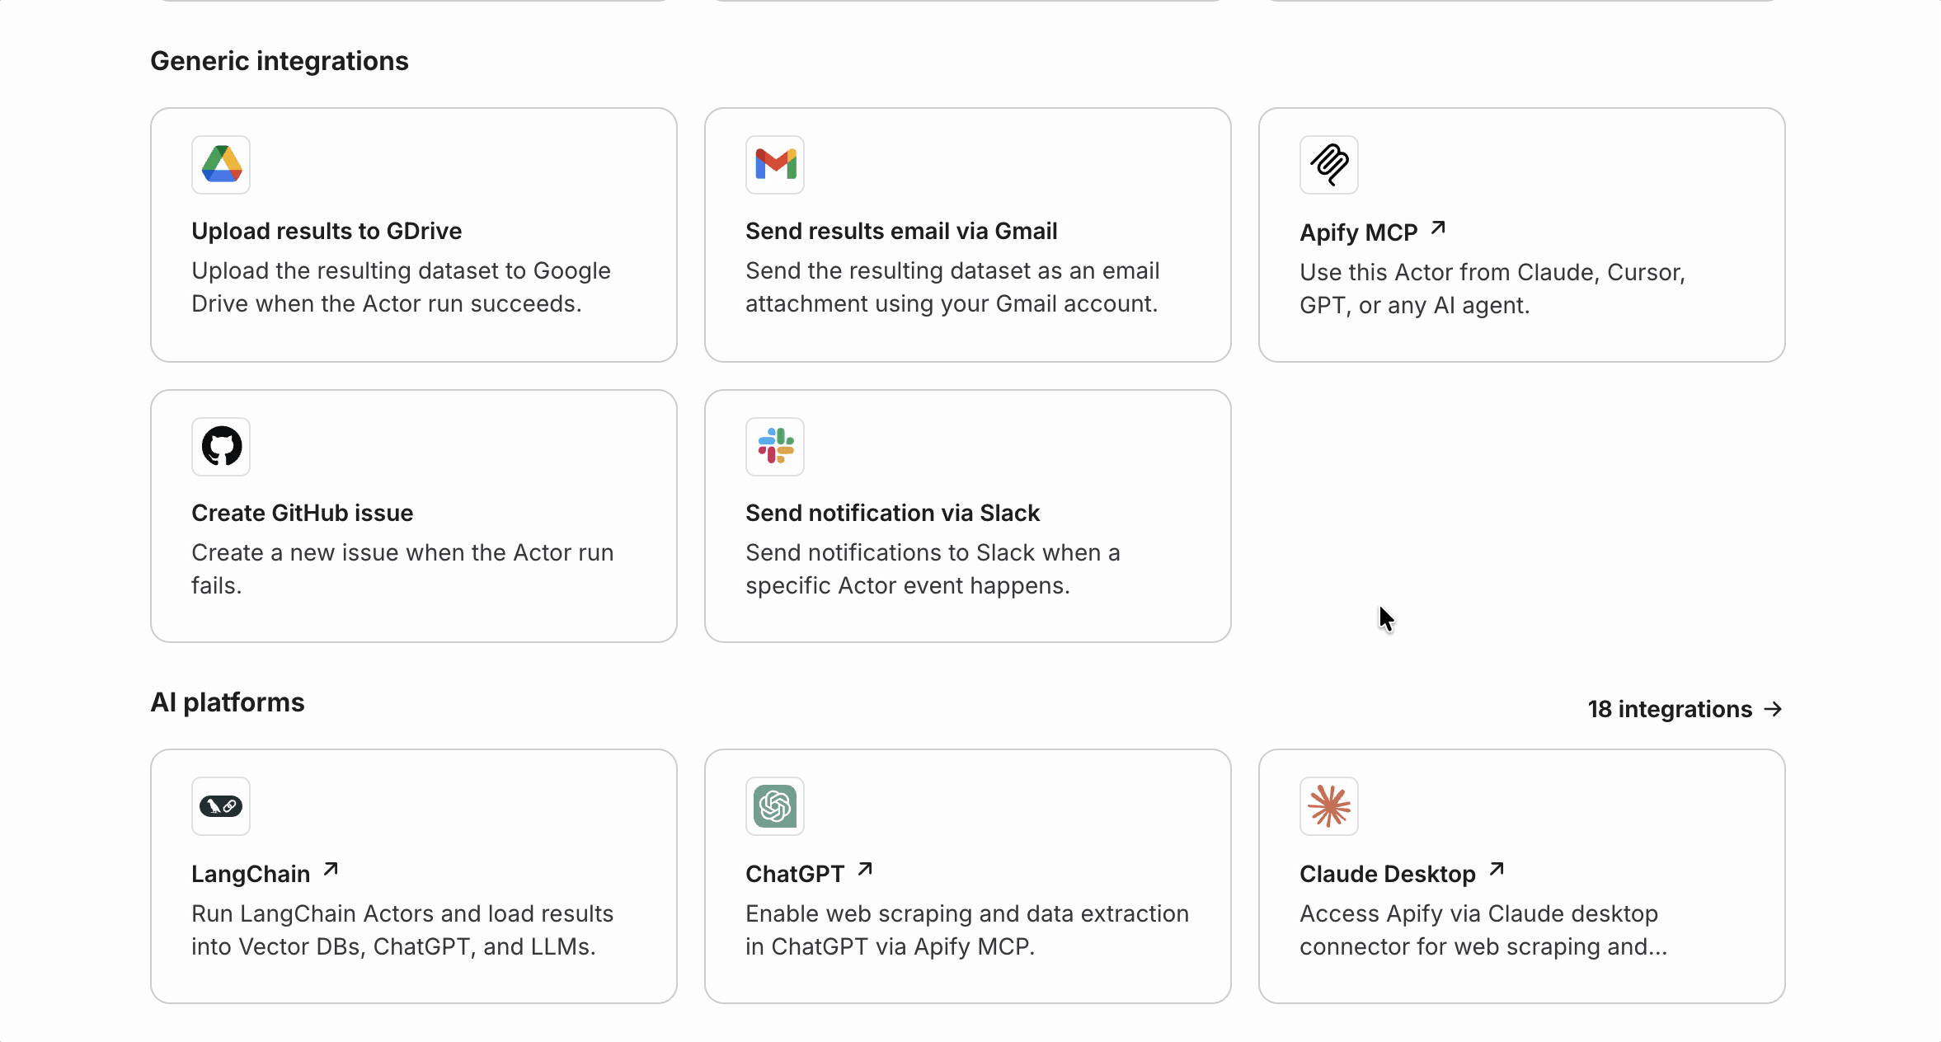
Task: Click the Gmail logo icon
Action: coord(775,165)
